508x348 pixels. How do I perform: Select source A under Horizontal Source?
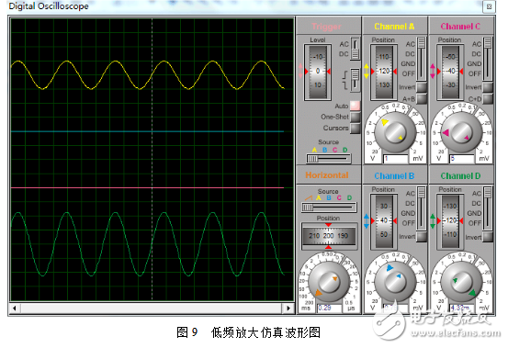click(319, 197)
